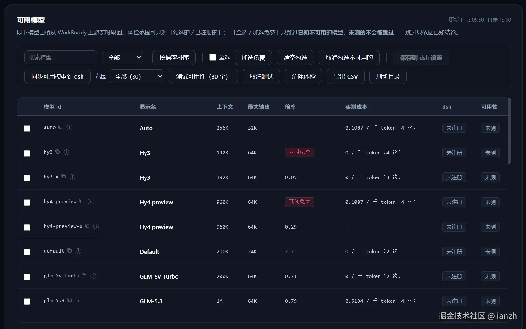Click 夜间免费 badge in hy4-preview row
The width and height of the screenshot is (526, 329).
[300, 202]
